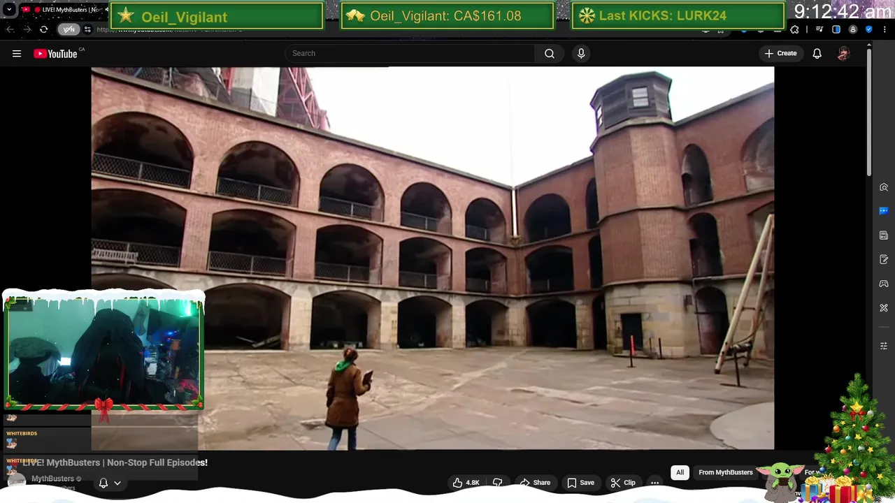Viewport: 895px width, 503px height.
Task: Click the webcam overlay thumbnail
Action: 103,351
